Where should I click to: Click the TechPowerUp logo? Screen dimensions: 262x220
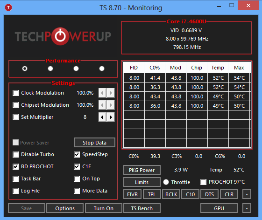tap(63, 36)
